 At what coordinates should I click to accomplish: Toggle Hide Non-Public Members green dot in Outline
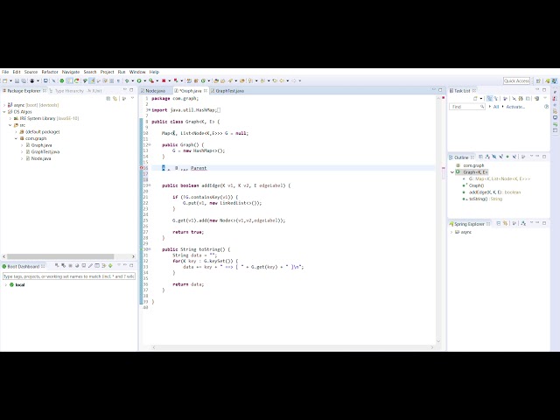pos(507,157)
